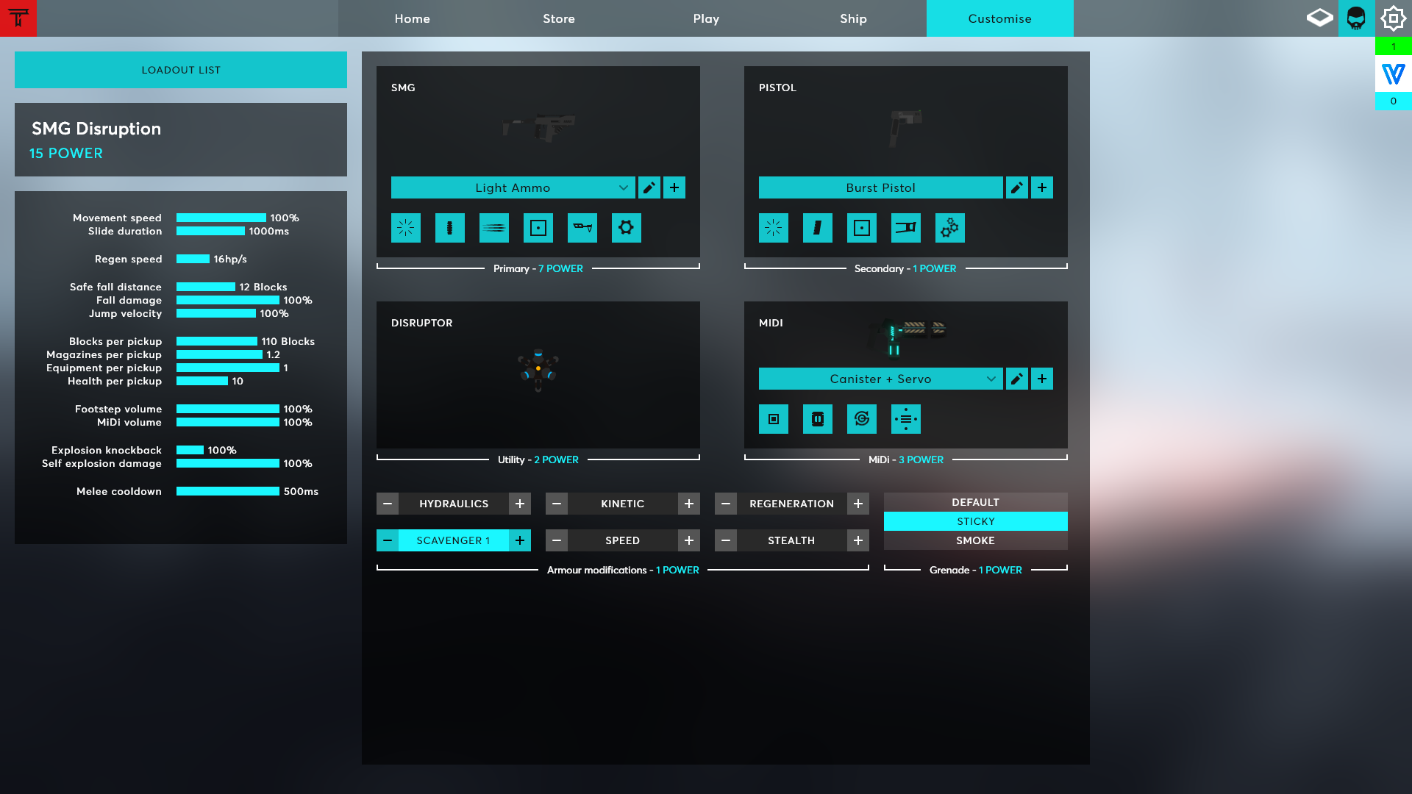Toggle the SPEED armour modification

(x=623, y=540)
